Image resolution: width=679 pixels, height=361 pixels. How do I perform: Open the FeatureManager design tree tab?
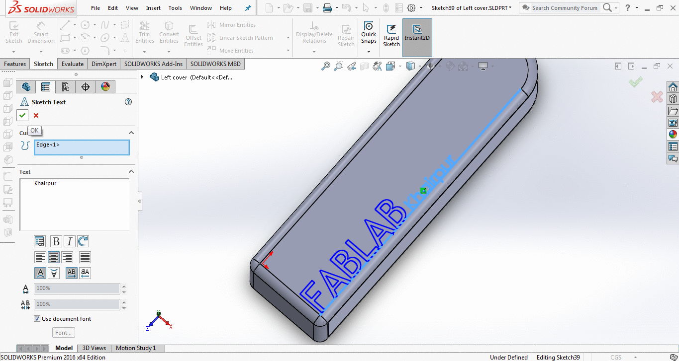(x=26, y=87)
